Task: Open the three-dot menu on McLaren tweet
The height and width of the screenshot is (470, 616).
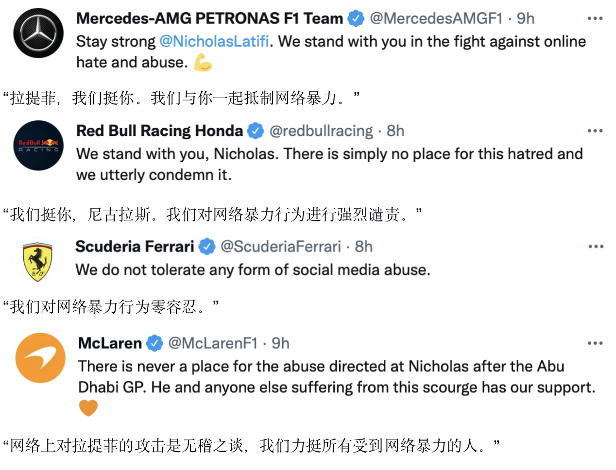Action: coord(595,343)
